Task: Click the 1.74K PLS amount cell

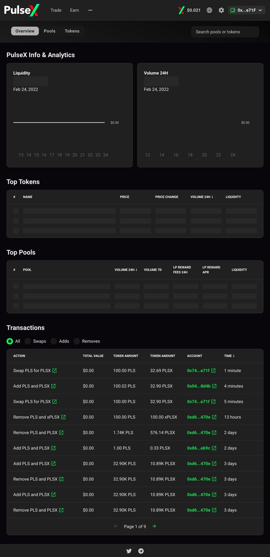Action: pos(123,432)
